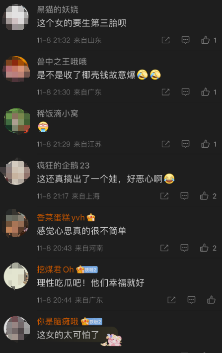View avatar of 稀饭滴小窝
This screenshot has width=222, height=353.
16,121
